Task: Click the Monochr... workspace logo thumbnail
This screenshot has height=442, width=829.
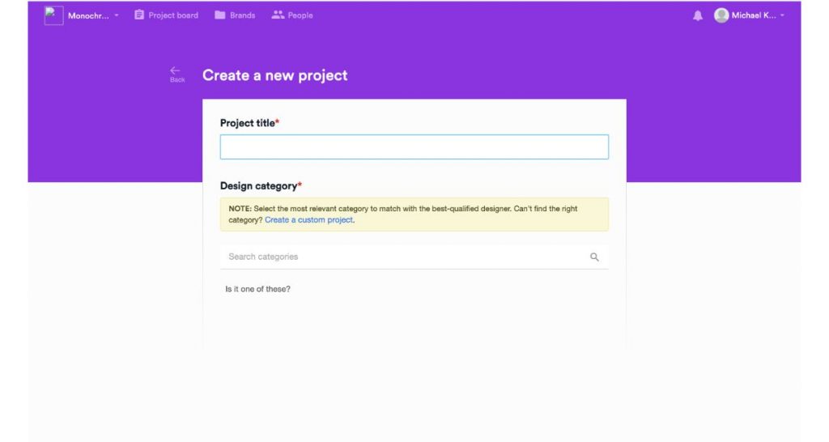Action: (x=54, y=15)
